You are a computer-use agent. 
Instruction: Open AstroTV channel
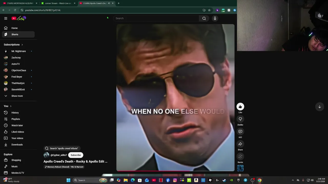coord(18,64)
